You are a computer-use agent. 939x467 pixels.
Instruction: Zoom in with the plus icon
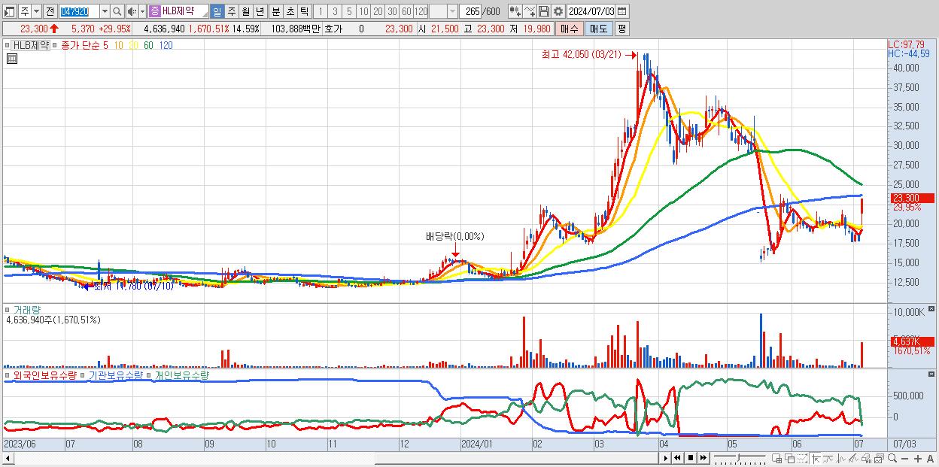tap(918, 459)
